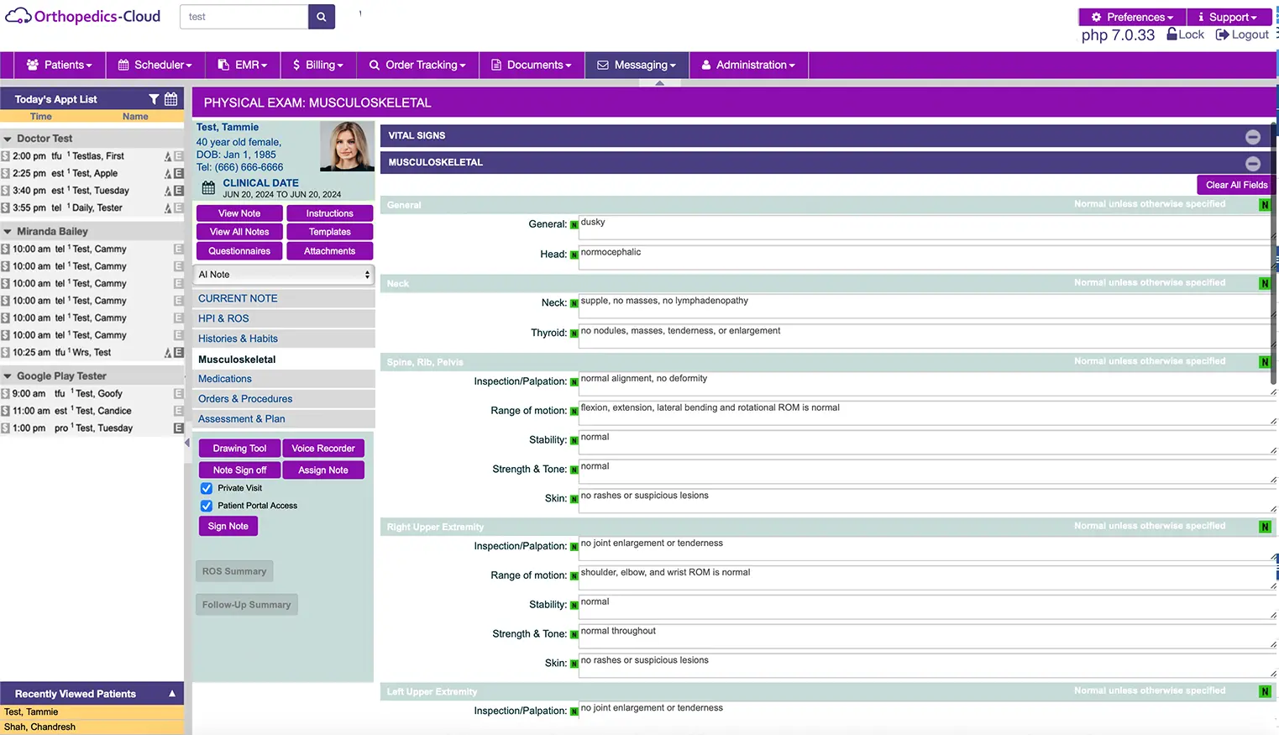Viewport: 1279px width, 735px height.
Task: Collapse Miranda Bailey appointment group
Action: [8, 232]
